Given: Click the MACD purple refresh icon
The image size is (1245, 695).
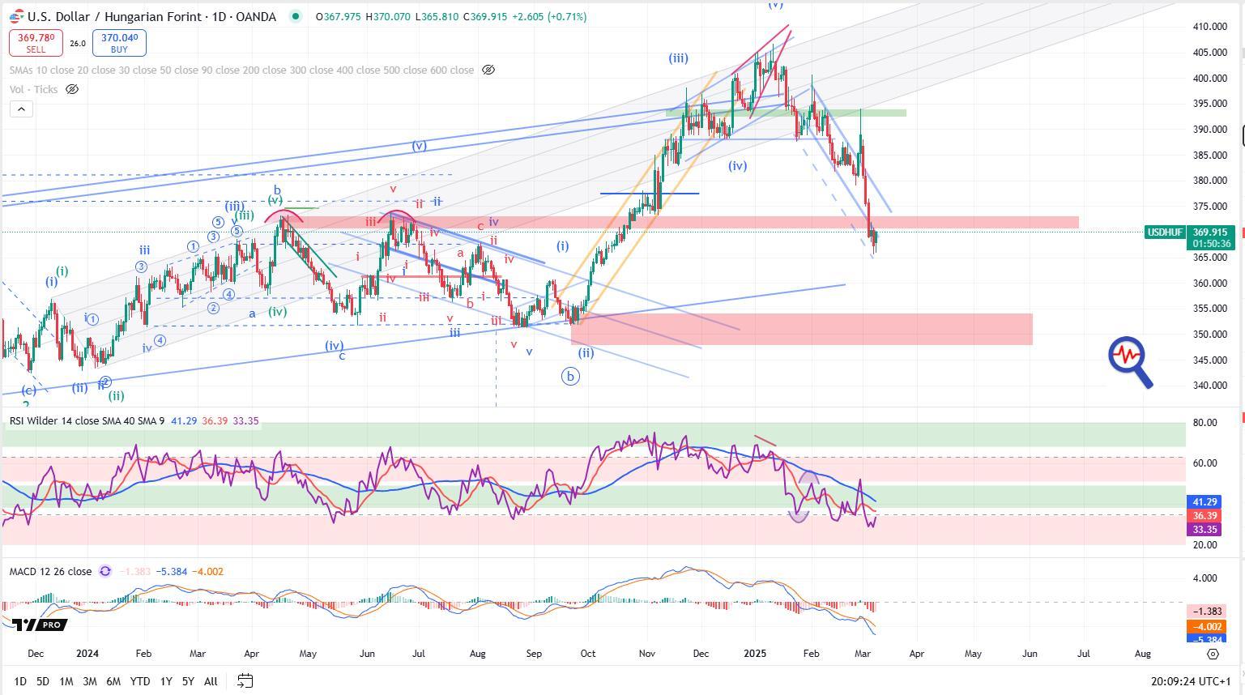Looking at the screenshot, I should click(105, 572).
